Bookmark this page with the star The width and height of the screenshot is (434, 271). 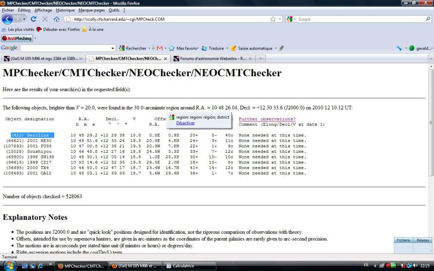pos(273,19)
